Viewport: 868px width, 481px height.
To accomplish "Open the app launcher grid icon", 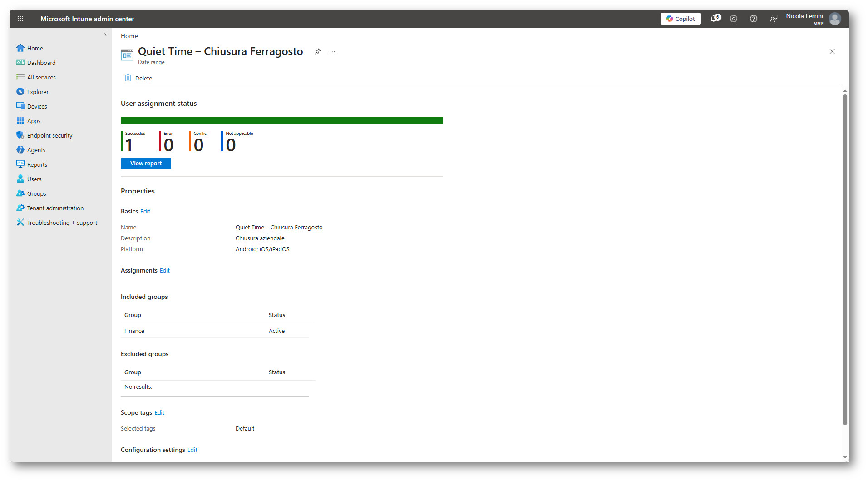I will click(20, 19).
